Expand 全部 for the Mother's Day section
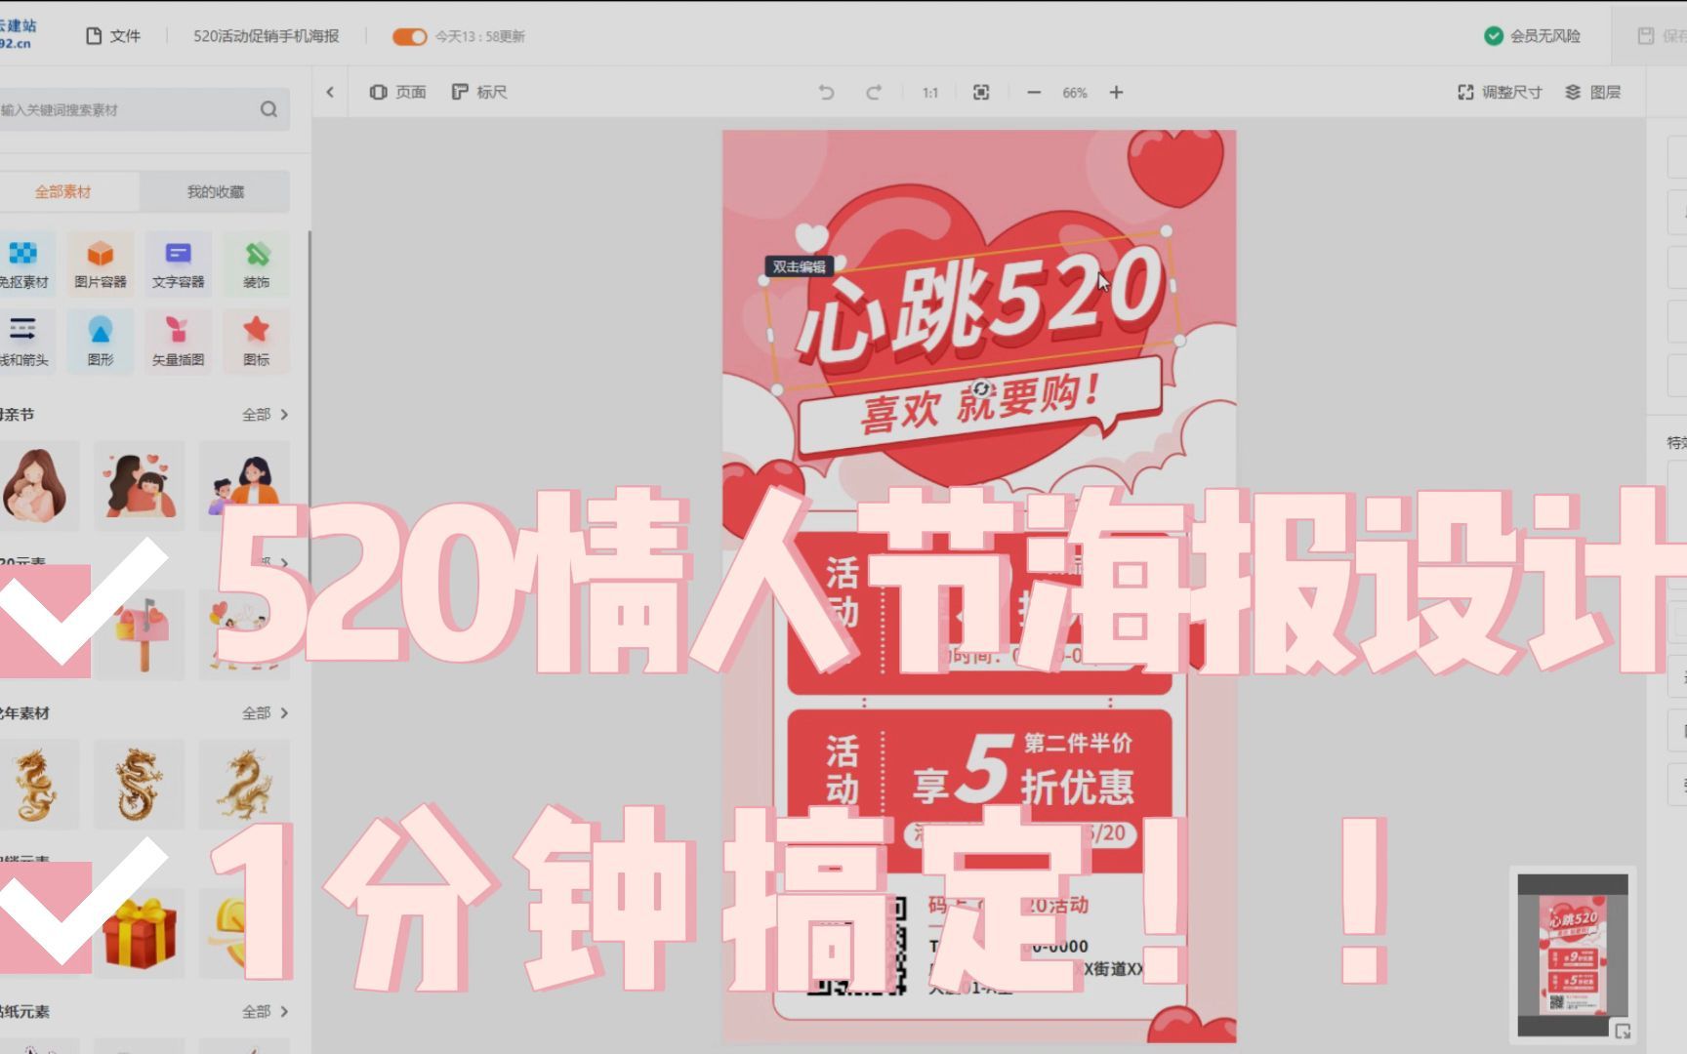The image size is (1687, 1054). [x=265, y=415]
